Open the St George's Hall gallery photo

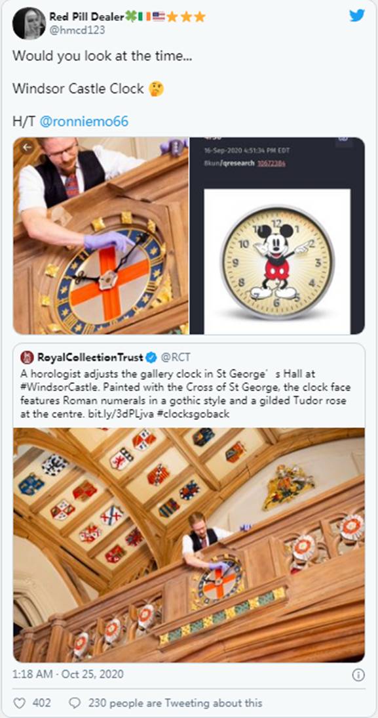point(189,545)
